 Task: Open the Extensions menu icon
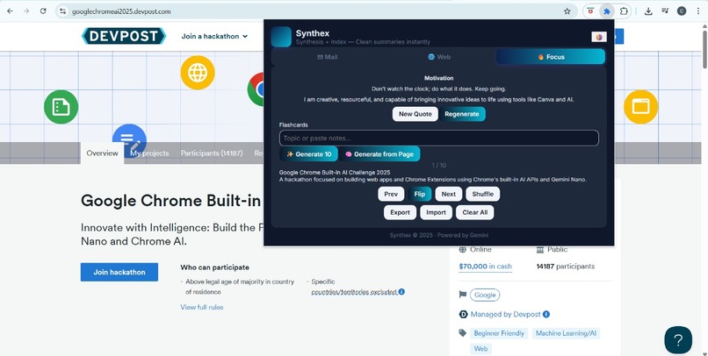point(624,11)
